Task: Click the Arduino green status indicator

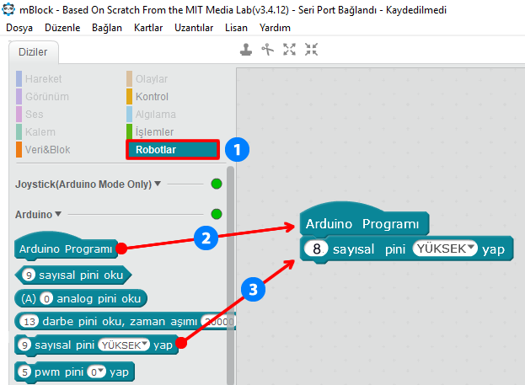Action: tap(217, 214)
